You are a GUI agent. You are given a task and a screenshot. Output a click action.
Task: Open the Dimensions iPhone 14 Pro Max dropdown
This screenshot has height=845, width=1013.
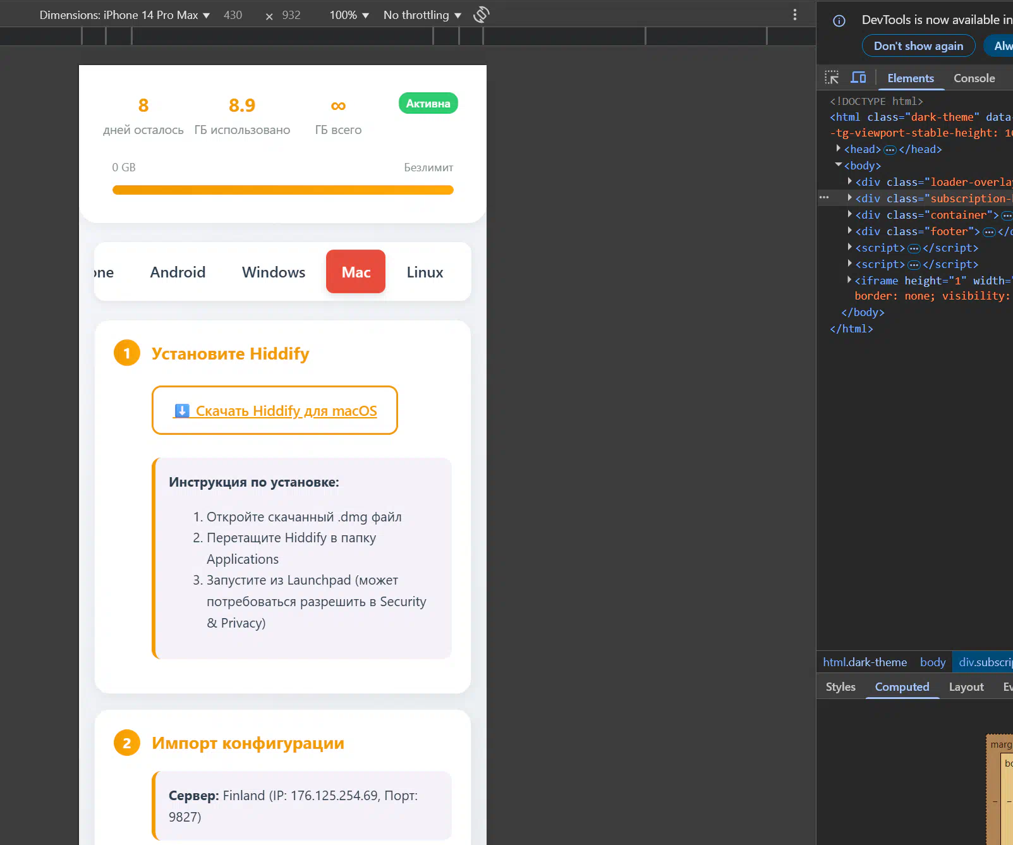124,15
